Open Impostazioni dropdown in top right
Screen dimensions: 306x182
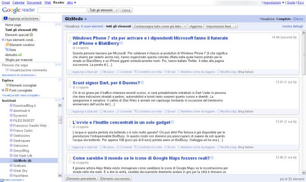pos(274,3)
